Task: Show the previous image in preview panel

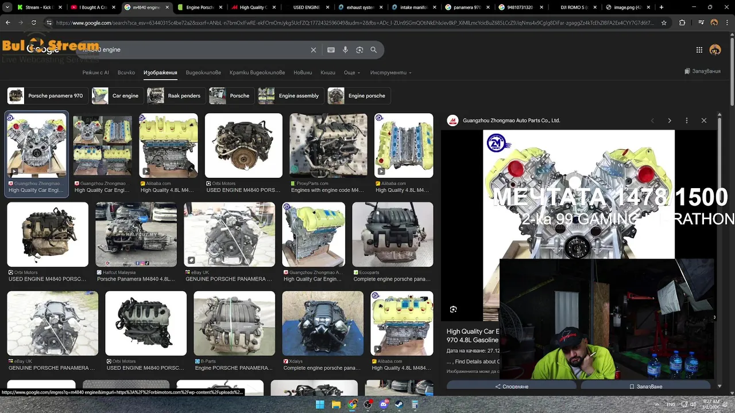Action: [652, 120]
